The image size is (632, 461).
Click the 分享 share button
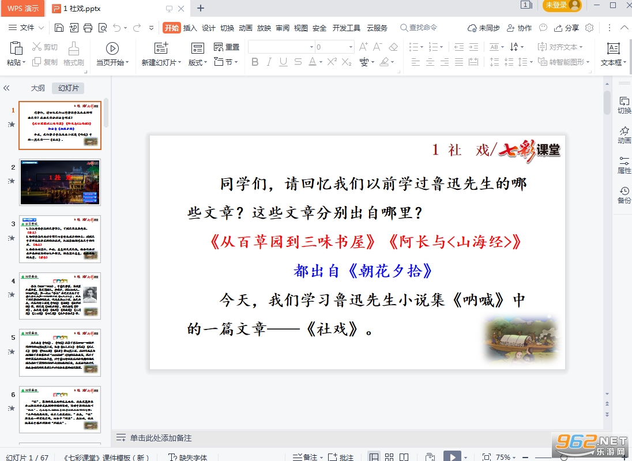tap(566, 28)
